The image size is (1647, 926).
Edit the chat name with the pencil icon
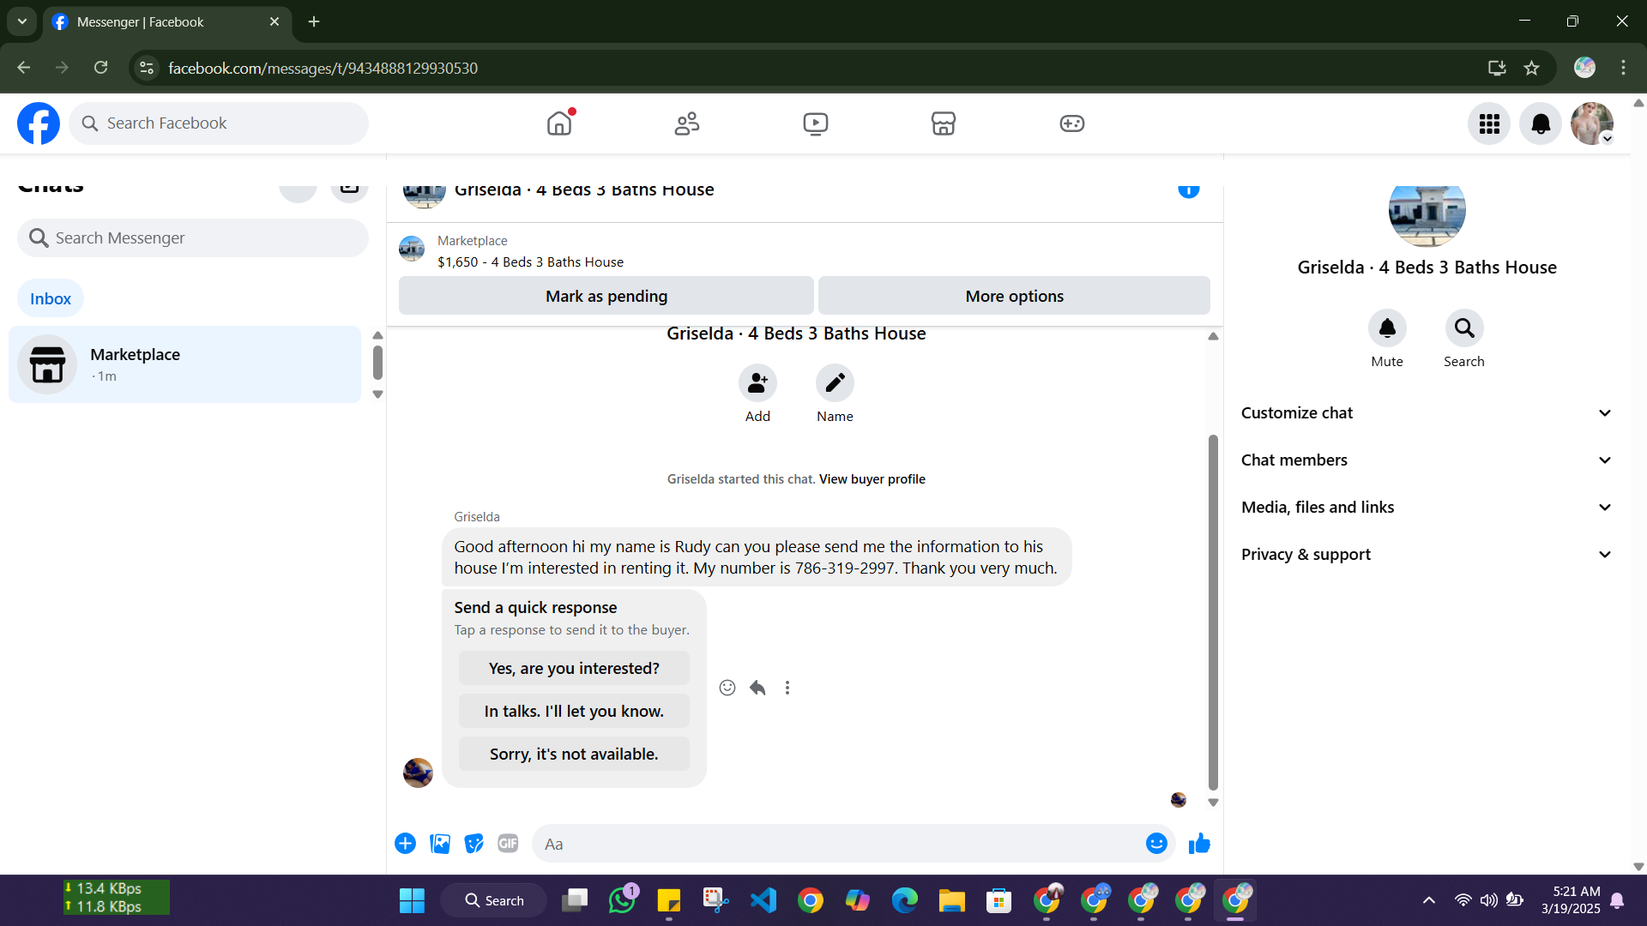(x=835, y=382)
